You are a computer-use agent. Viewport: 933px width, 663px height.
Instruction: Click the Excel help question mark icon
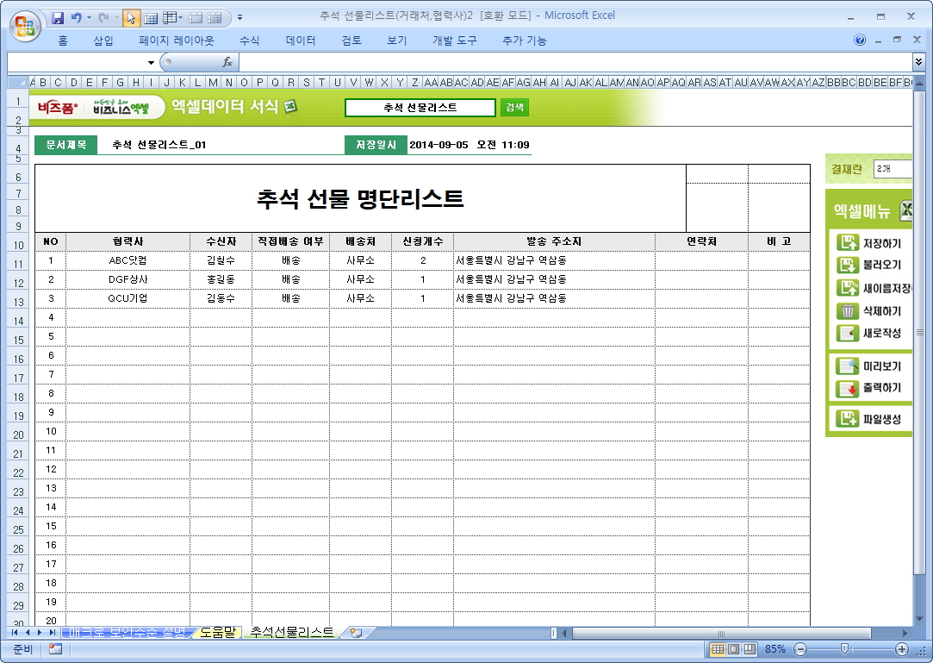[x=860, y=41]
